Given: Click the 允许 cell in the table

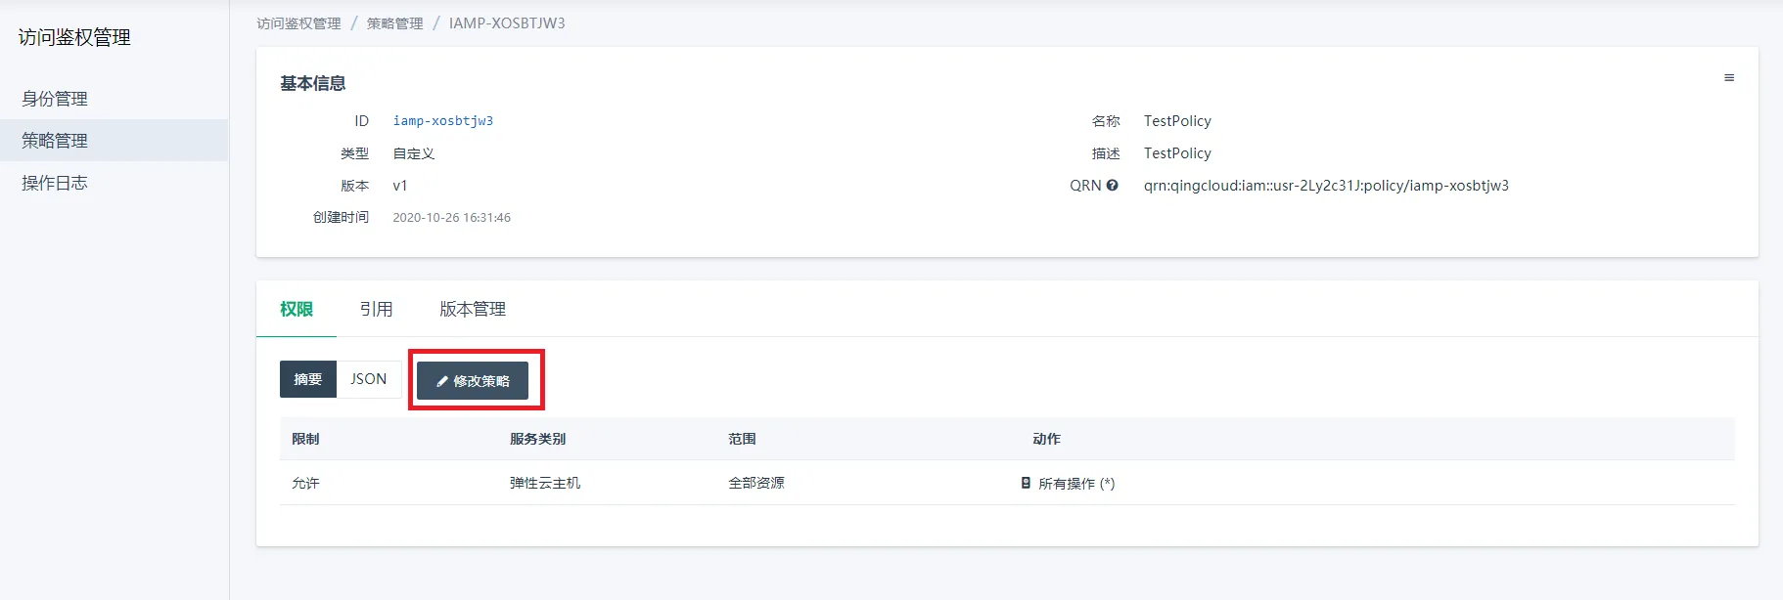Looking at the screenshot, I should pyautogui.click(x=305, y=483).
